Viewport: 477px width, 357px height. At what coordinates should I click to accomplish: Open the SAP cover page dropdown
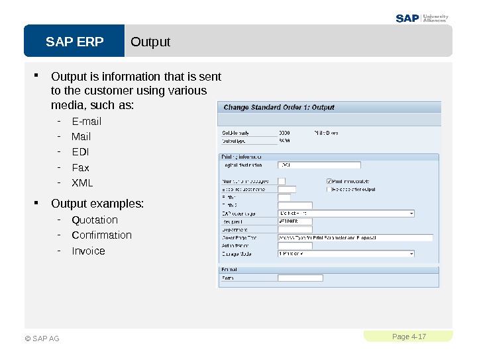pos(411,214)
